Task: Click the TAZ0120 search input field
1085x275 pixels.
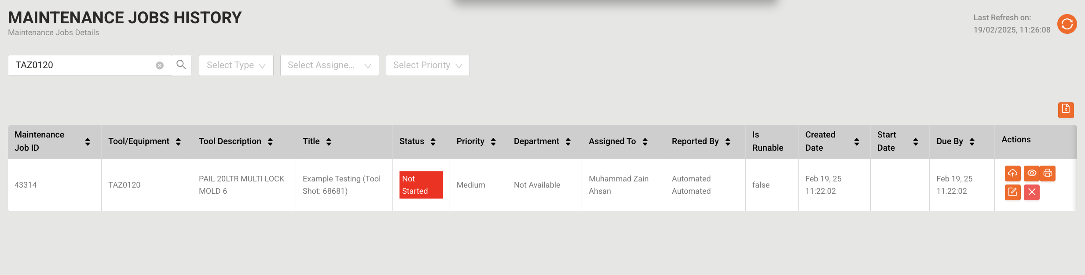Action: pyautogui.click(x=84, y=65)
